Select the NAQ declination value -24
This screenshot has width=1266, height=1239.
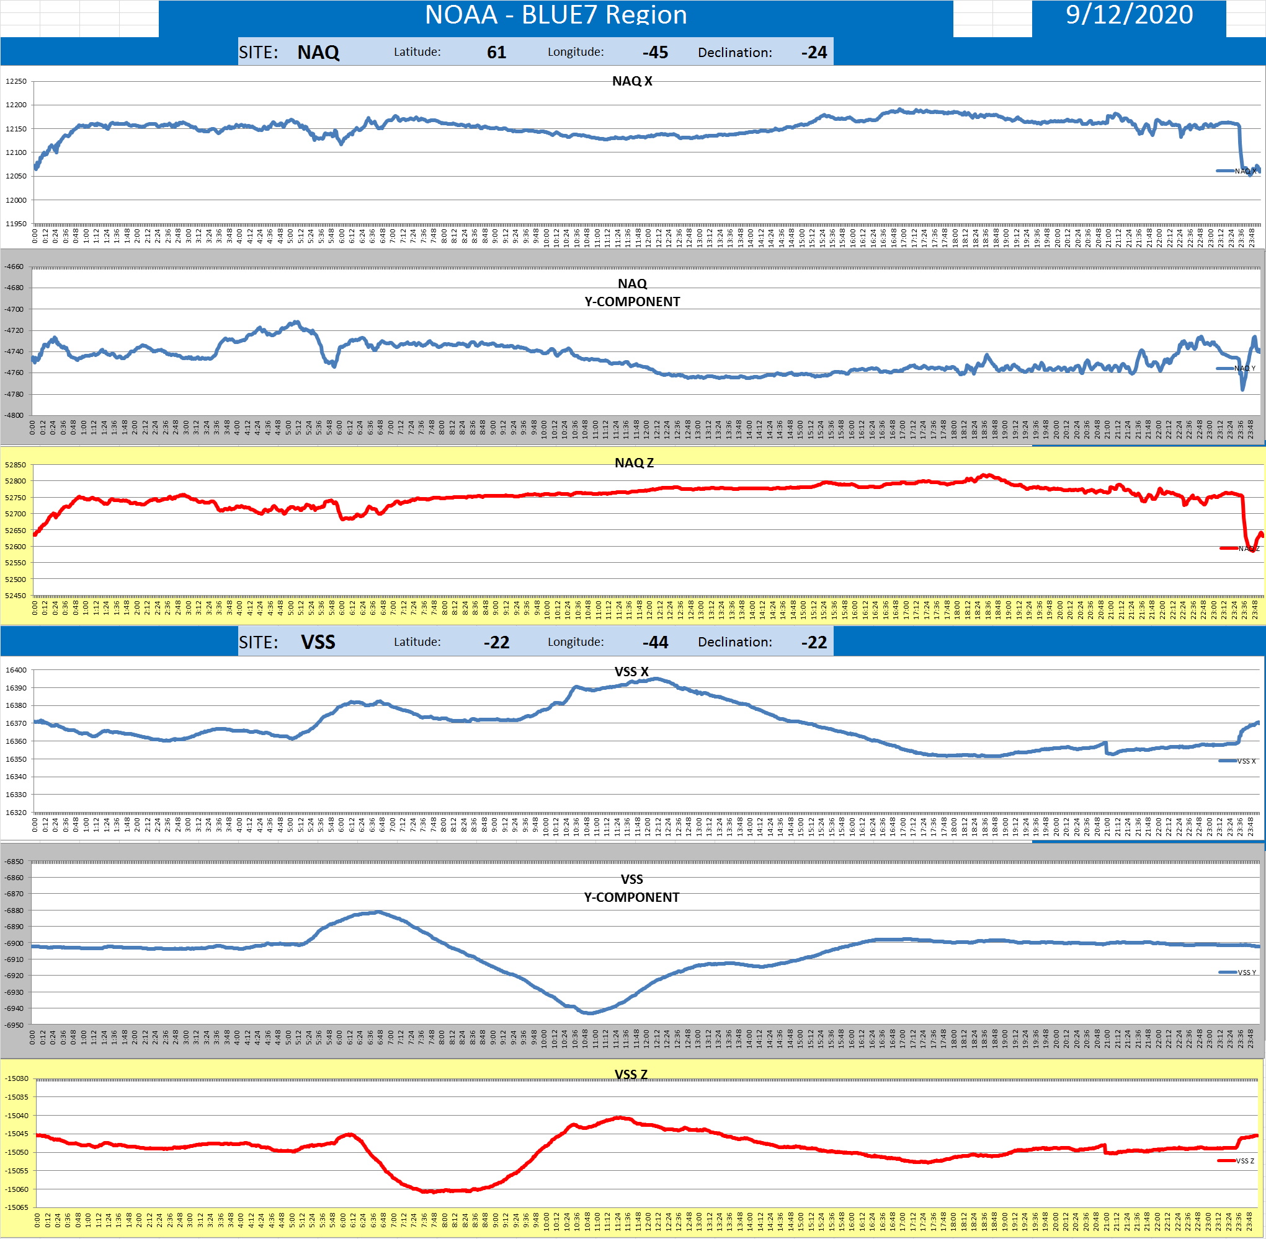[813, 52]
